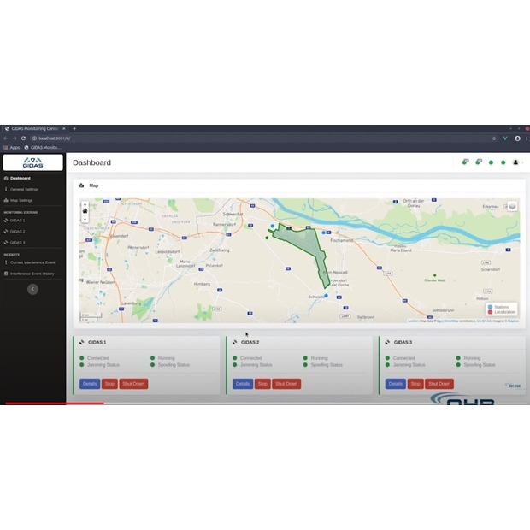This screenshot has width=530, height=530.
Task: Bookmark page with browser star icon
Action: tap(493, 138)
